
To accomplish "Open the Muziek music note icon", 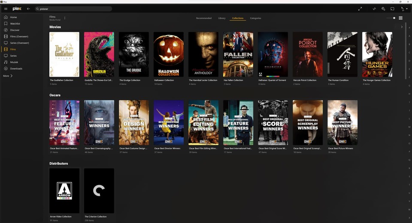I will (6, 62).
